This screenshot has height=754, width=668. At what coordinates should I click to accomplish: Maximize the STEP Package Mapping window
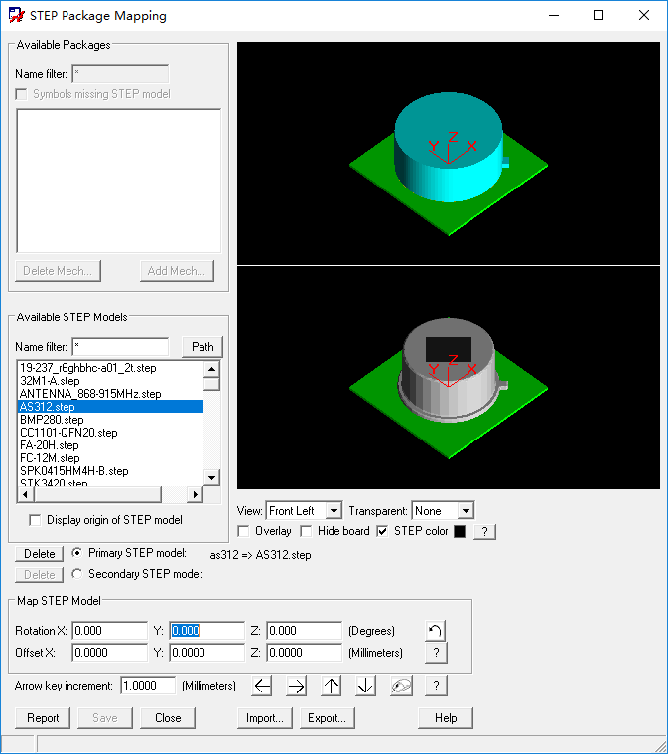pyautogui.click(x=599, y=16)
